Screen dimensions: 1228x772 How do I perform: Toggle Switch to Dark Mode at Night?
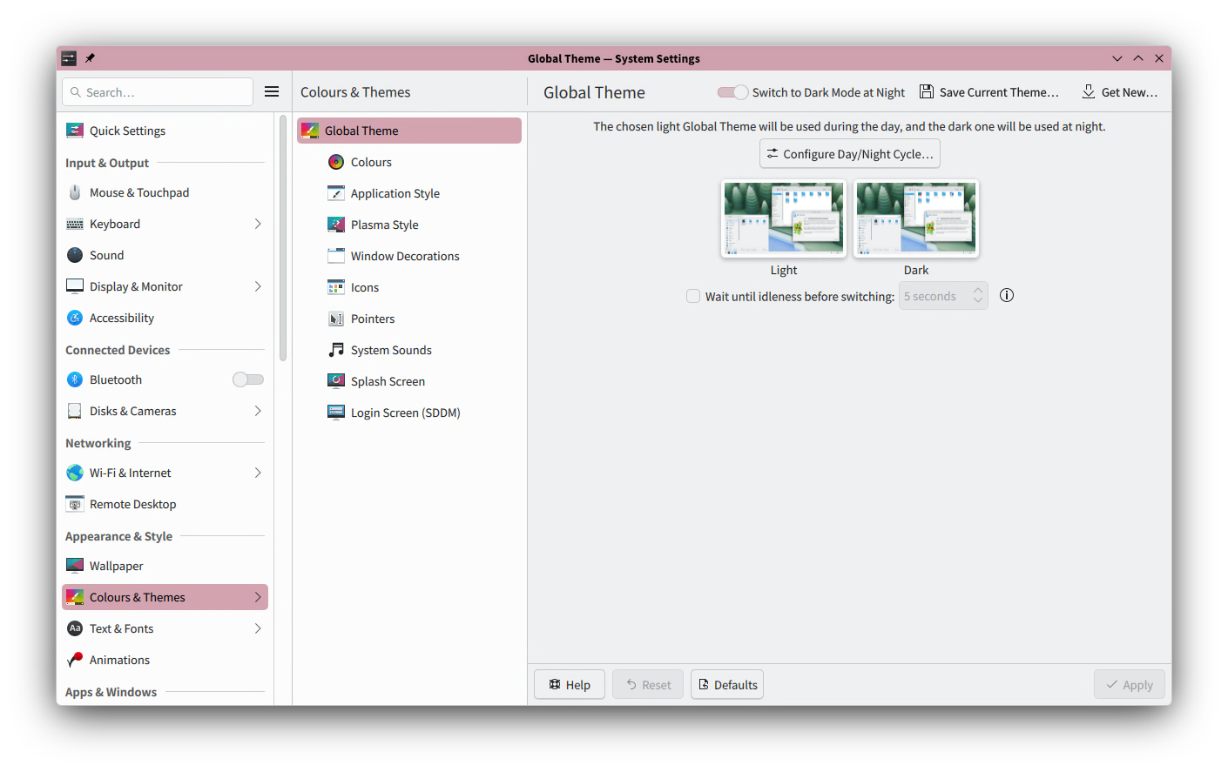pos(732,92)
